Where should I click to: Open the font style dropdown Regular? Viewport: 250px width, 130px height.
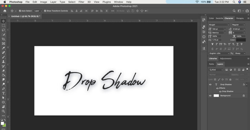(239, 25)
